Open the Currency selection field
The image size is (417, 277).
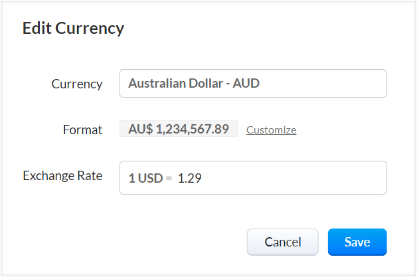(253, 84)
